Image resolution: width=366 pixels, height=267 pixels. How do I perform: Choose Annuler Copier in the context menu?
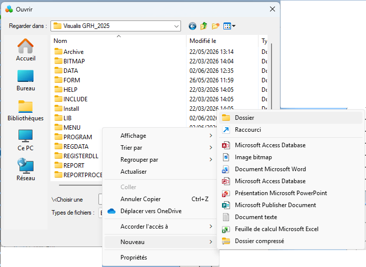[x=161, y=199]
